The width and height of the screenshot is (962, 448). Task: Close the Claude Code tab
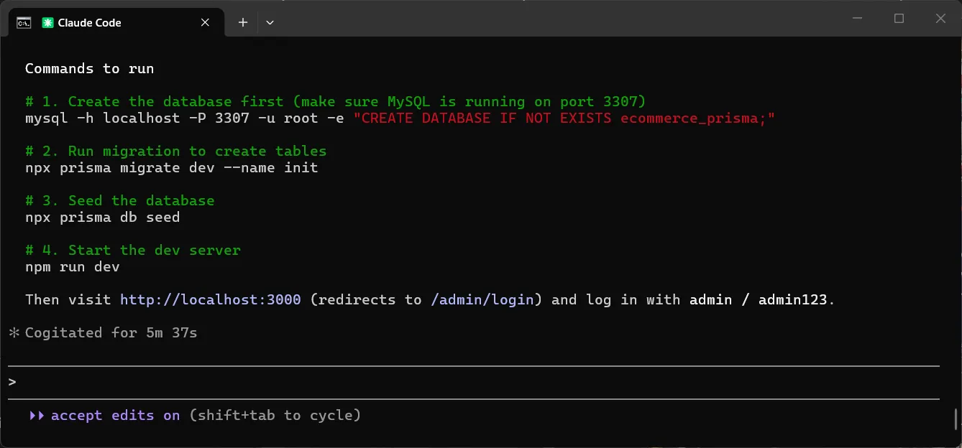tap(205, 22)
